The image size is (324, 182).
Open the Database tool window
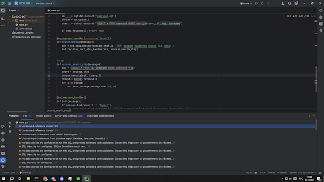321,24
